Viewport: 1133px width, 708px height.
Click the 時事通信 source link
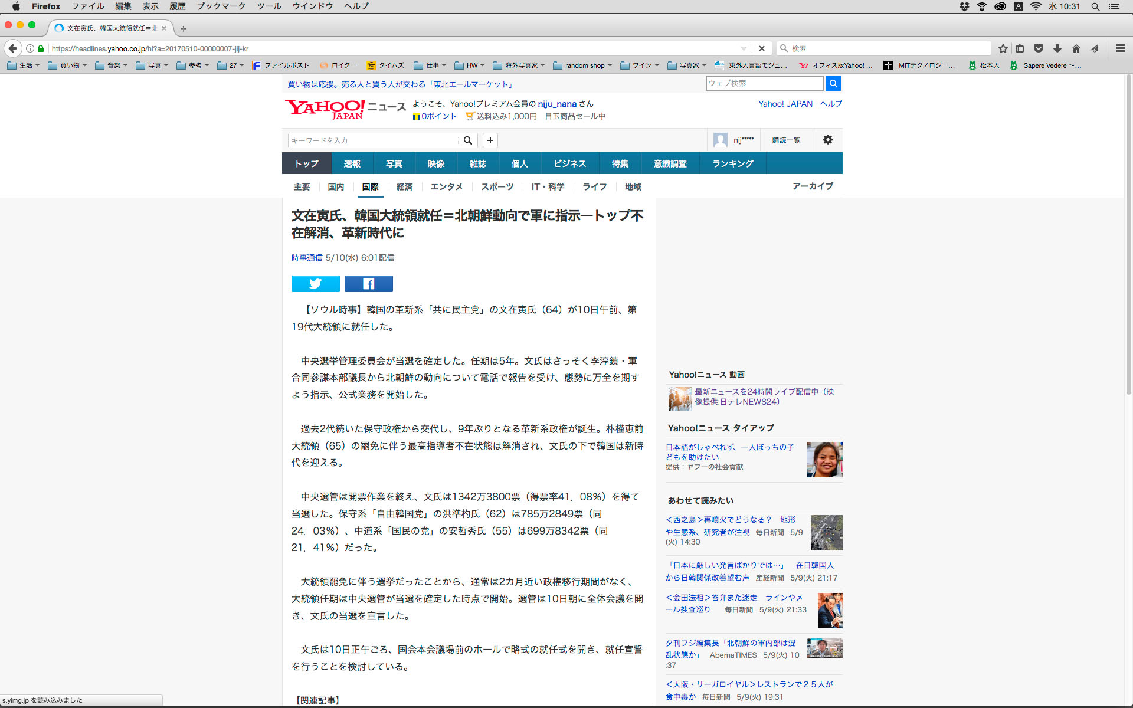307,258
